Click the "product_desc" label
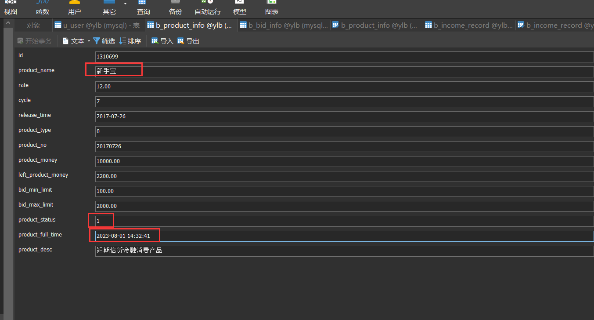This screenshot has height=320, width=594. pyautogui.click(x=35, y=250)
